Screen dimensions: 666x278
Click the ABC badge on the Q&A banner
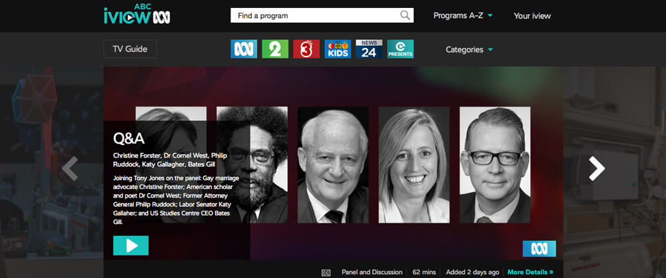539,249
